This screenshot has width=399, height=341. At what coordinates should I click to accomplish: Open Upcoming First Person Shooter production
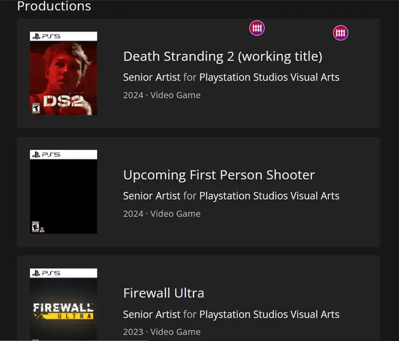tap(219, 175)
